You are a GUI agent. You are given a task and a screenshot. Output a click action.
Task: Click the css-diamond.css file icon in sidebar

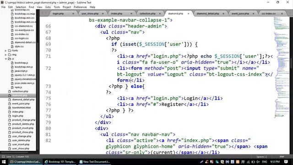[x=12, y=26]
